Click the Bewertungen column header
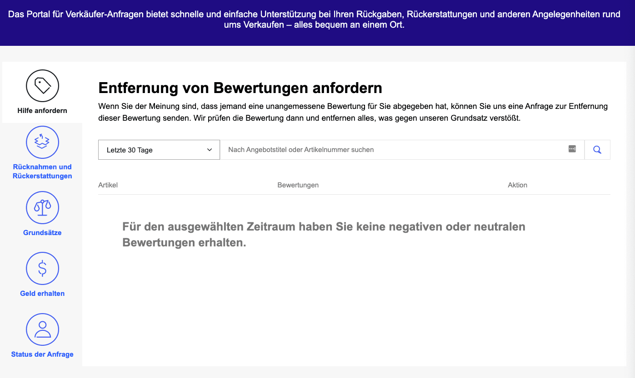This screenshot has width=635, height=378. coord(298,185)
